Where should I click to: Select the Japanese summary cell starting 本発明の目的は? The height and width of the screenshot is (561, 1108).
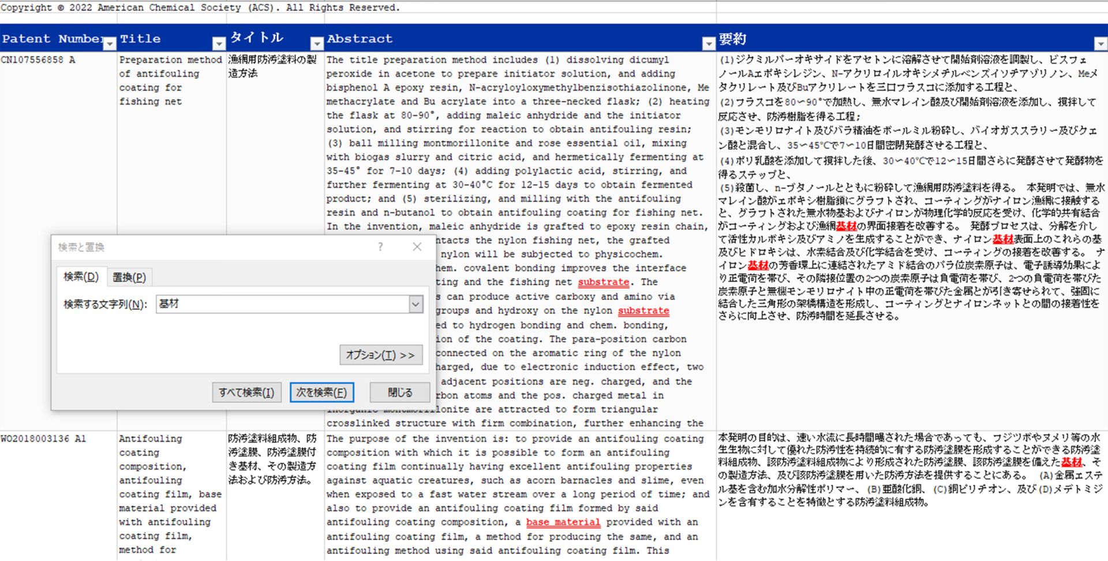pos(912,495)
